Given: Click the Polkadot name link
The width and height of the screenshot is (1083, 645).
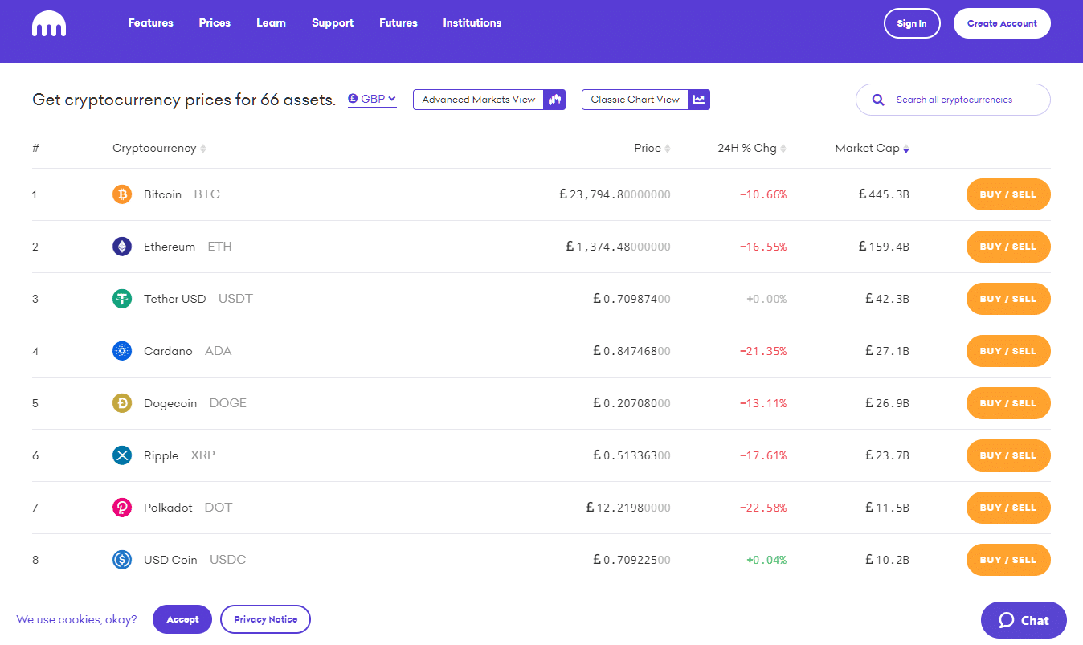Looking at the screenshot, I should 168,508.
